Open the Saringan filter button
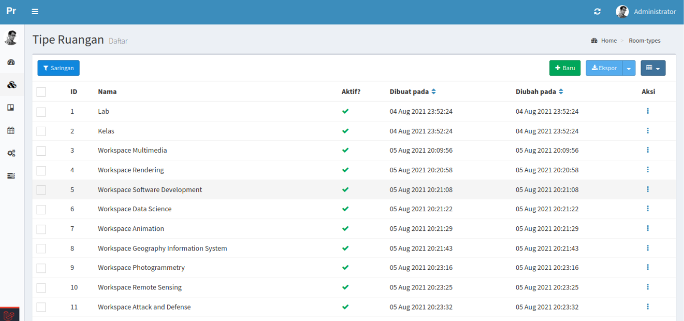The height and width of the screenshot is (321, 684). pos(58,68)
